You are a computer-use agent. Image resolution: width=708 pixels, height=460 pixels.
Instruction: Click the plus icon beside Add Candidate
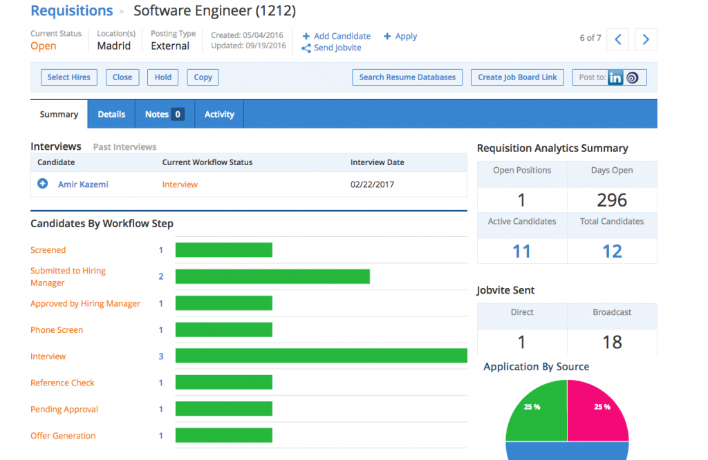306,36
